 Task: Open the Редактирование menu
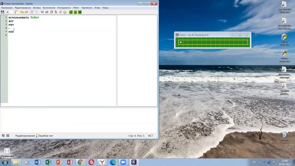click(x=23, y=8)
